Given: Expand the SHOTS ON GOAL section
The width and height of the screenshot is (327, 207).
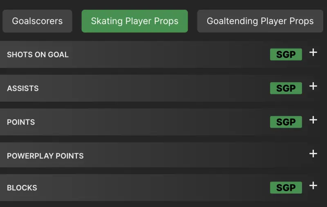Looking at the screenshot, I should click(x=163, y=54).
